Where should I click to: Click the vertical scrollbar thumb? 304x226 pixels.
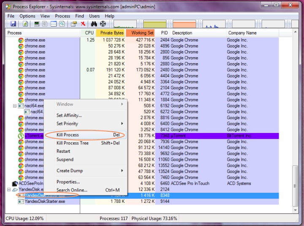point(295,186)
